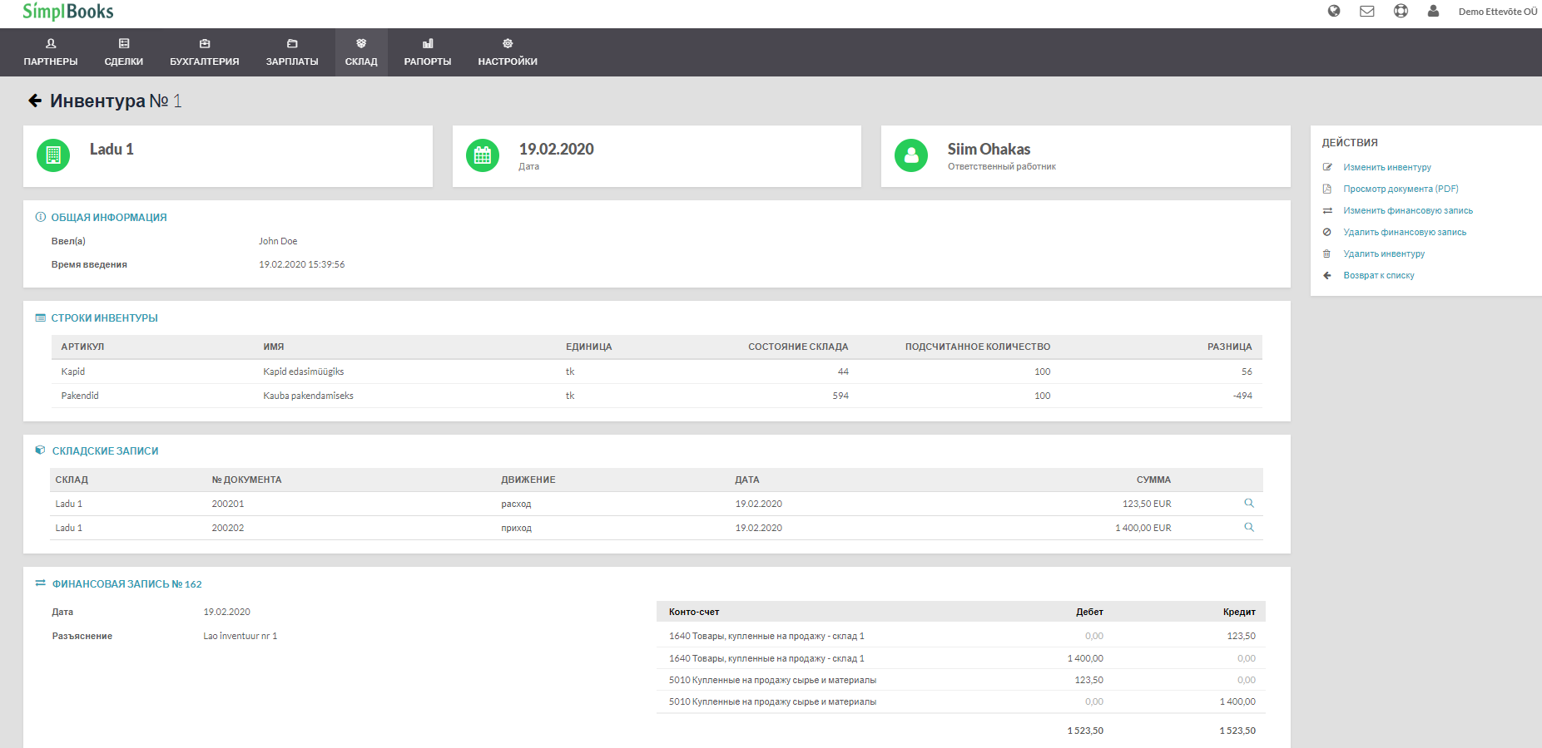The width and height of the screenshot is (1542, 748).
Task: Click Возврат к списку link
Action: pos(1379,275)
